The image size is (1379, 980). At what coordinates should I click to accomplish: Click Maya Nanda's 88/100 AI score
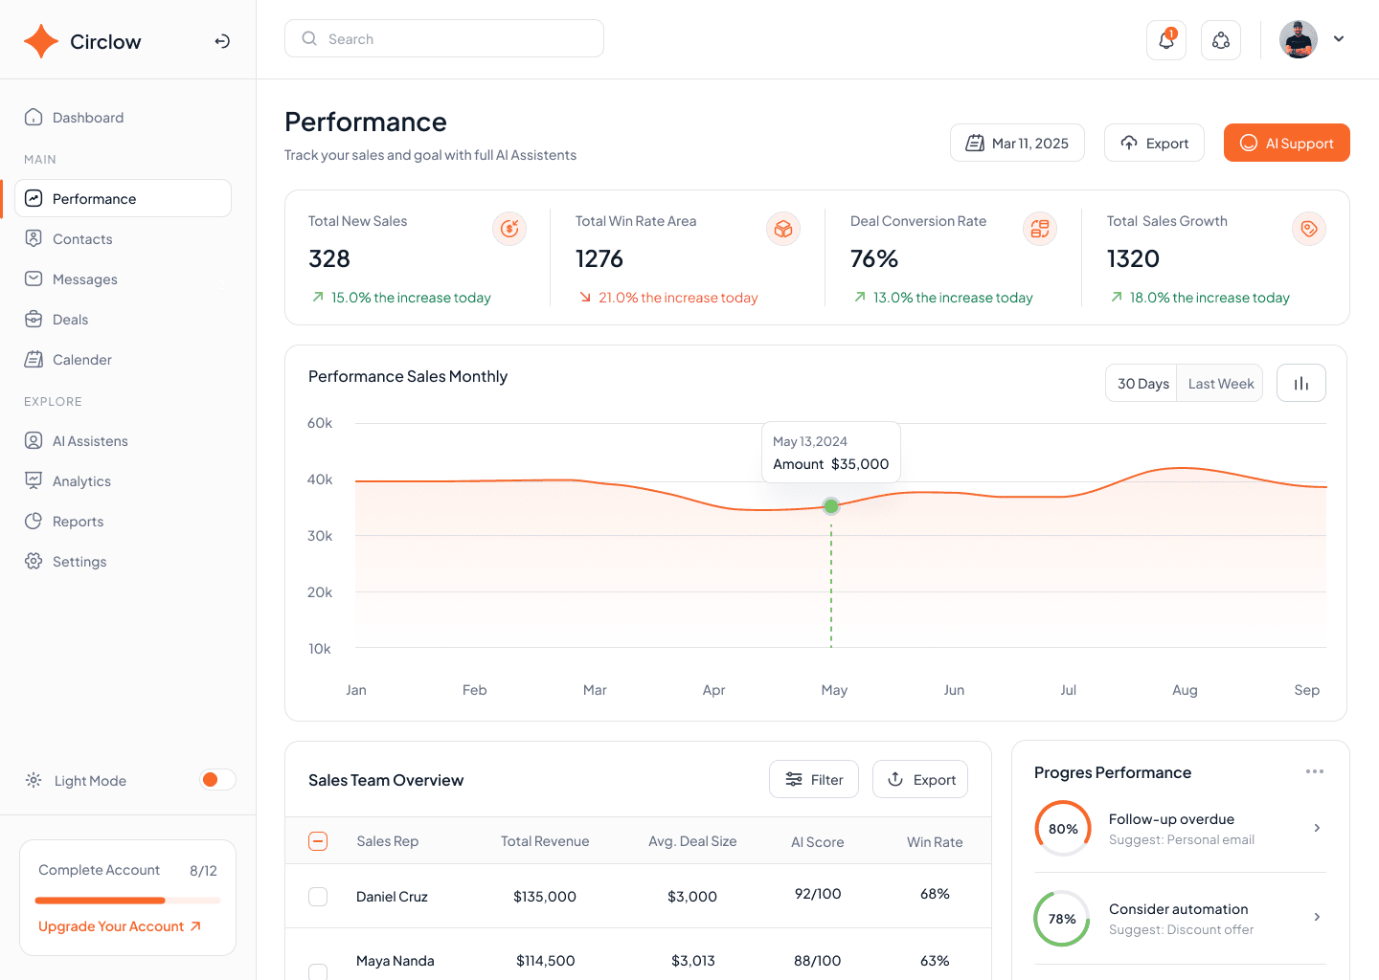817,961
